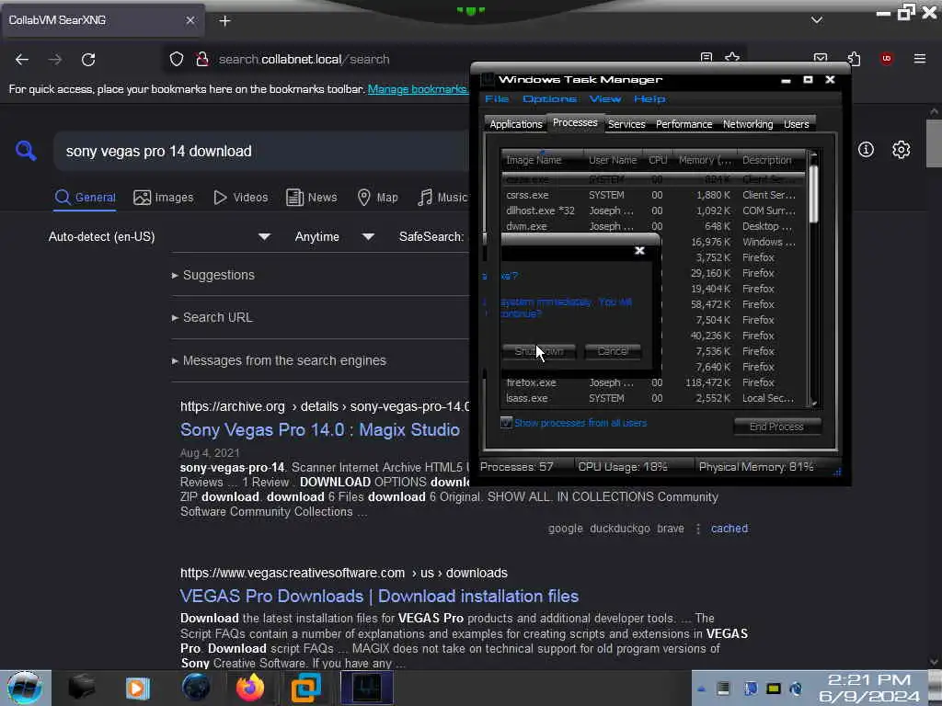The width and height of the screenshot is (942, 706).
Task: Select the dwm.exe process row
Action: coord(653,226)
